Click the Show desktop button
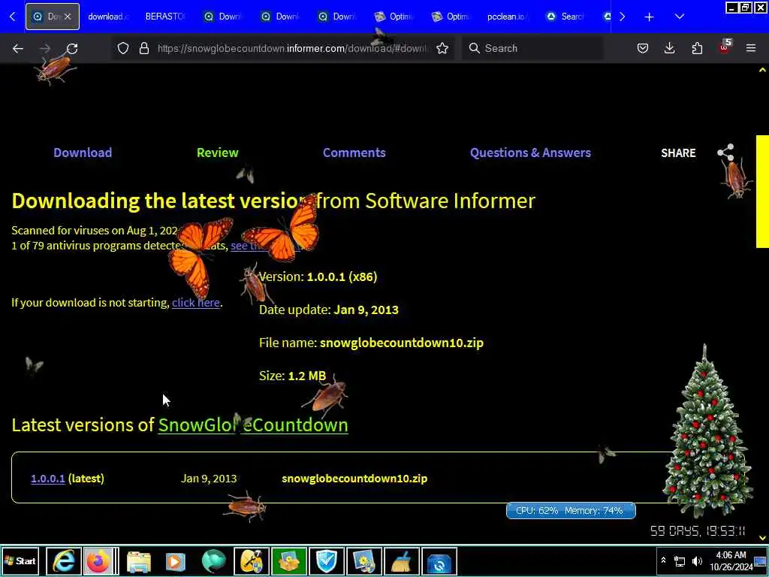 click(761, 560)
